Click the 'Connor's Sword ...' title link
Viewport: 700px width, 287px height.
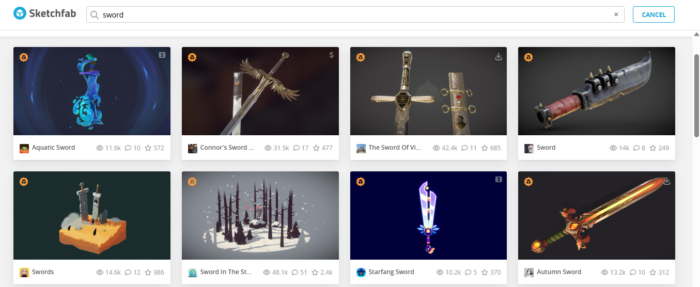(227, 148)
